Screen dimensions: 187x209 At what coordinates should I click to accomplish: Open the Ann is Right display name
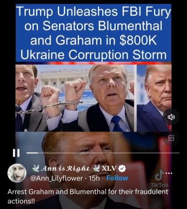click(65, 168)
